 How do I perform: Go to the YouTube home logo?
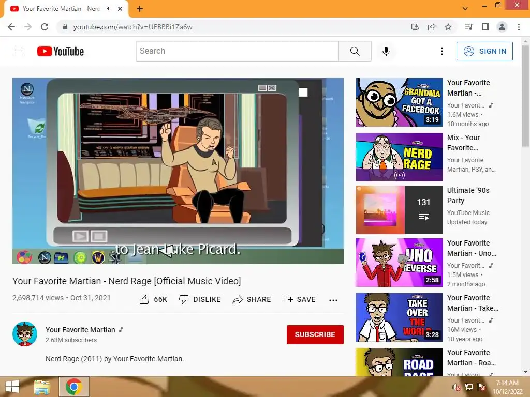click(x=61, y=51)
